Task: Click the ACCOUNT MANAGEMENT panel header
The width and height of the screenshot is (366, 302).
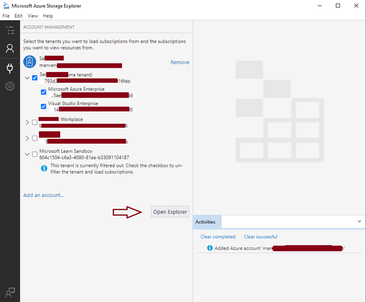Action: click(49, 27)
